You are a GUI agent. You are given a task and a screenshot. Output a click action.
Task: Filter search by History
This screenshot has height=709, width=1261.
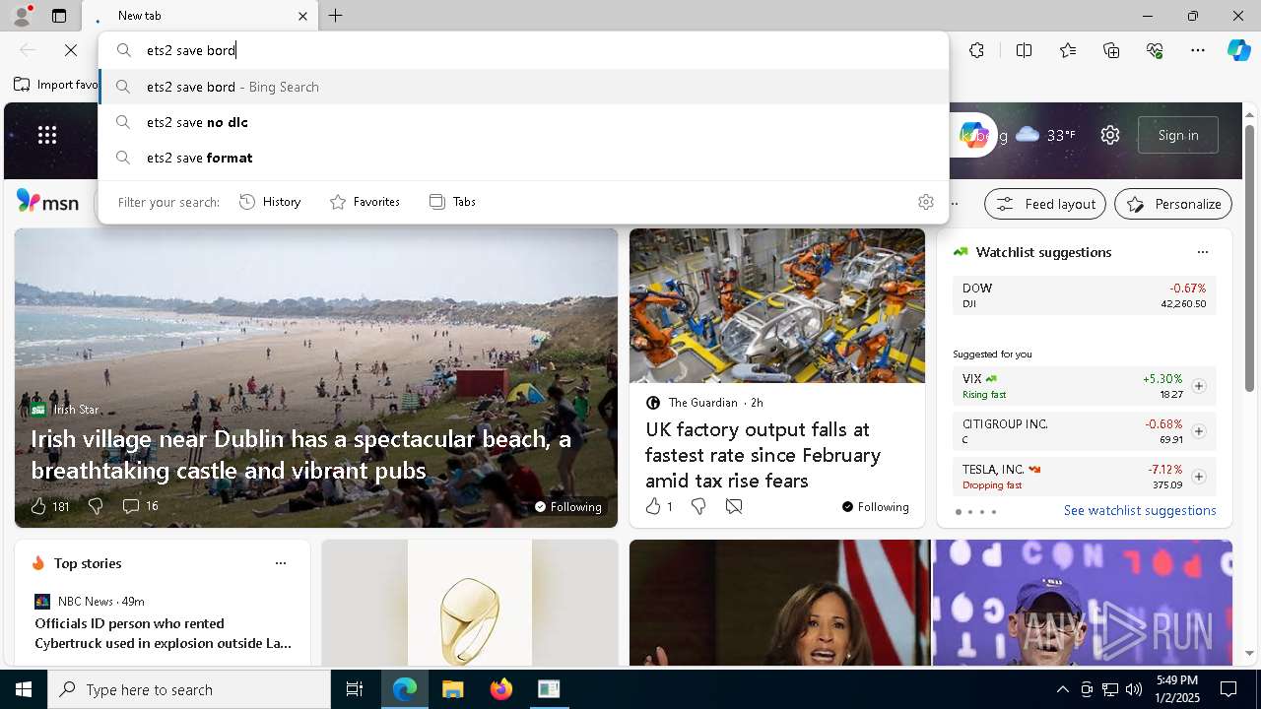coord(270,202)
